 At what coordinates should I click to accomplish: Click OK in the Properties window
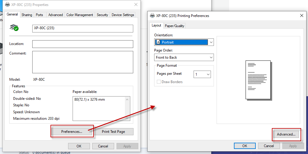79,146
